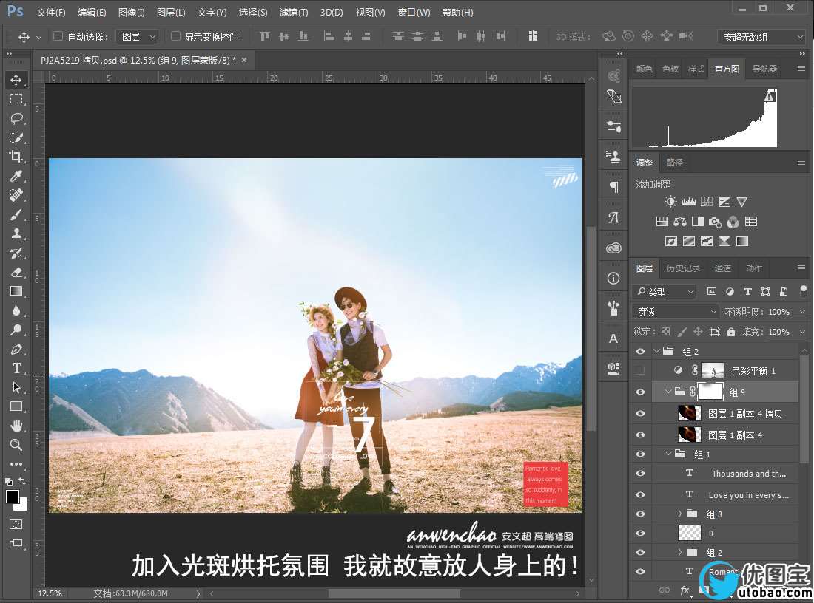
Task: Collapse the 组 1 layer group
Action: [668, 454]
